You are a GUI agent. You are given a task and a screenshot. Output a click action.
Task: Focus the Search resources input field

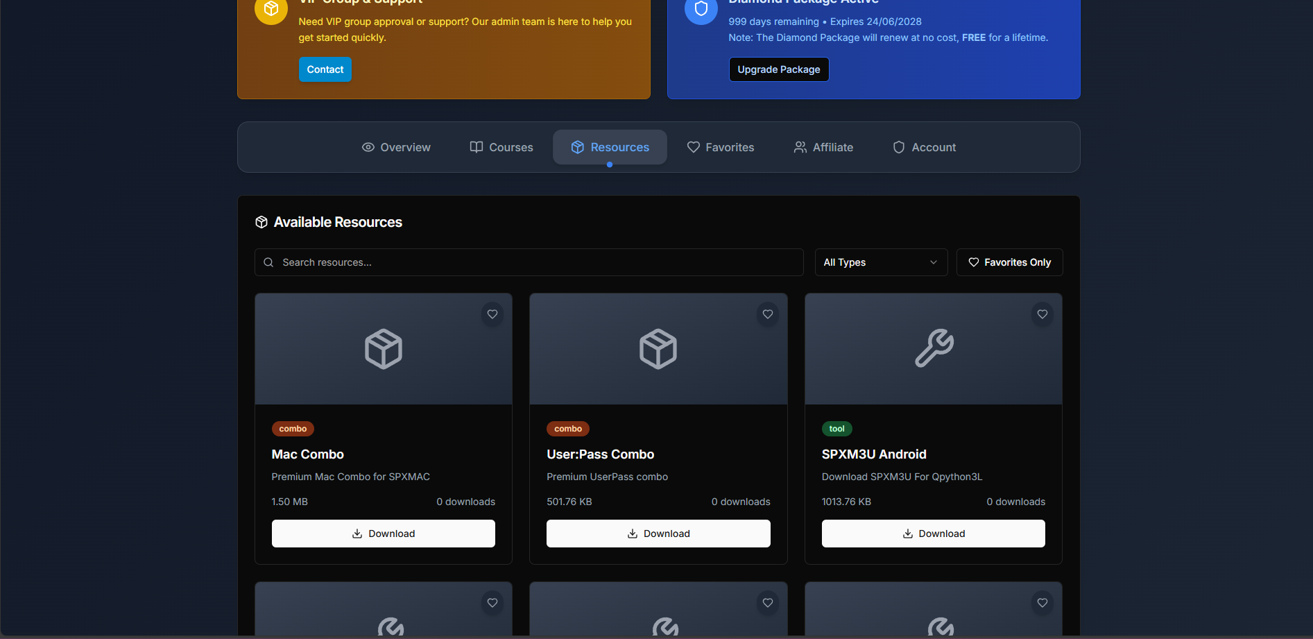coord(534,262)
